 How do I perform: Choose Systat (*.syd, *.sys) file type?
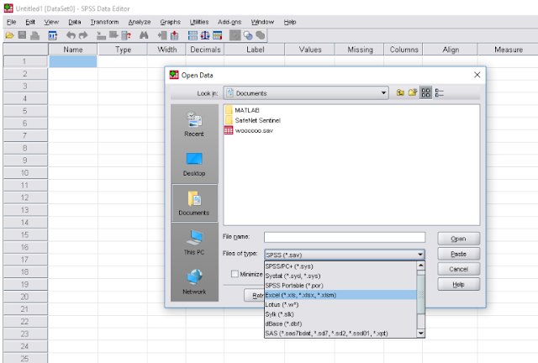click(x=340, y=276)
